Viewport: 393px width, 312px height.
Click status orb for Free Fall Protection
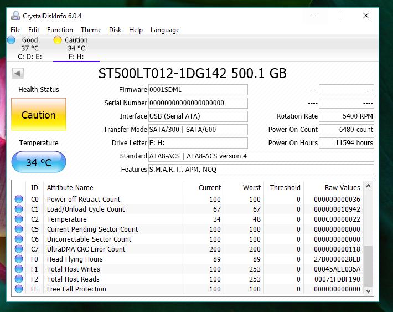click(x=19, y=289)
